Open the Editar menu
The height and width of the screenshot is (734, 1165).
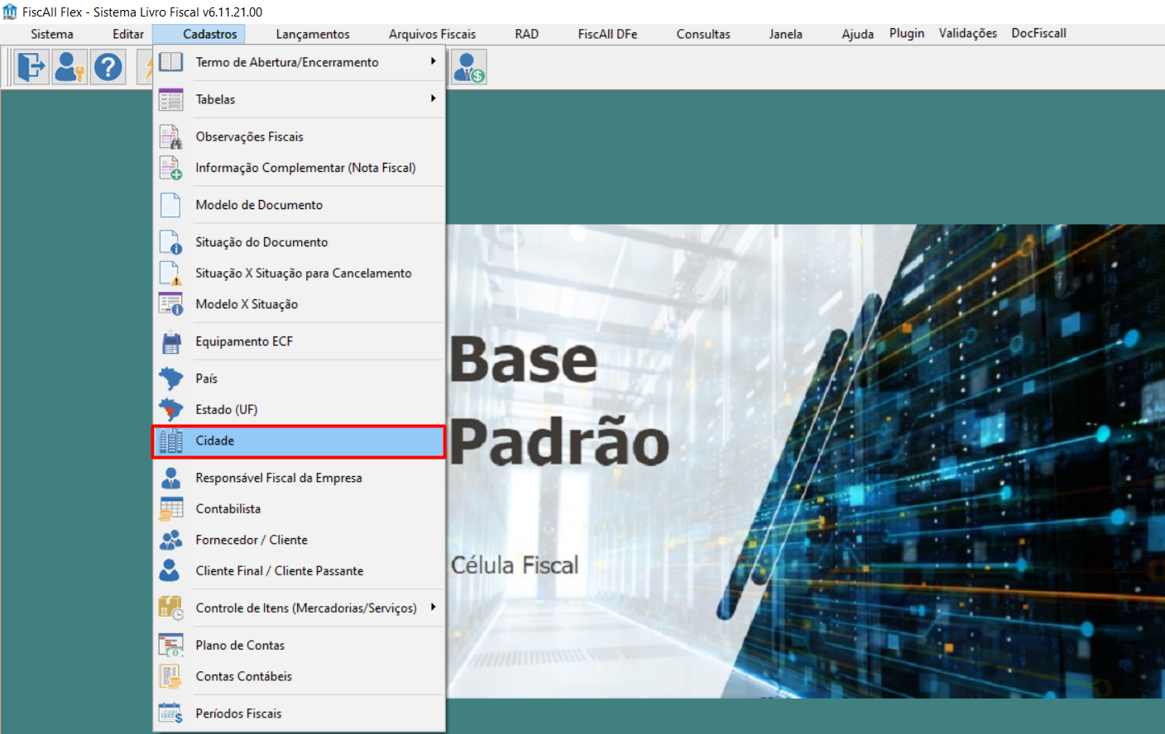(x=128, y=34)
